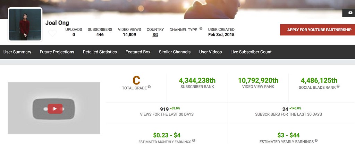
Task: Click the 4,486,125th Social Blade rank
Action: (319, 80)
